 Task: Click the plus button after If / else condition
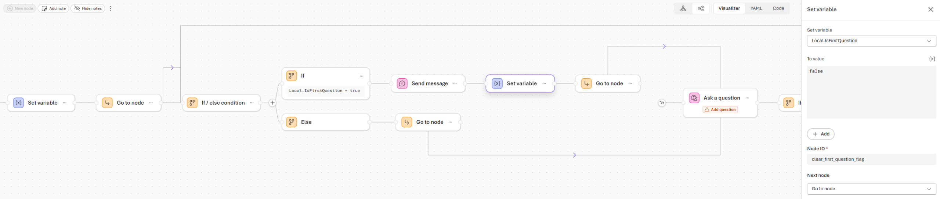coord(272,103)
